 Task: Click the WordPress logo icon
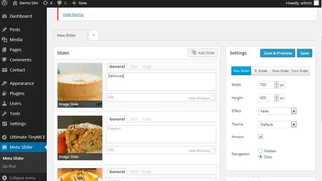pyautogui.click(x=5, y=3)
